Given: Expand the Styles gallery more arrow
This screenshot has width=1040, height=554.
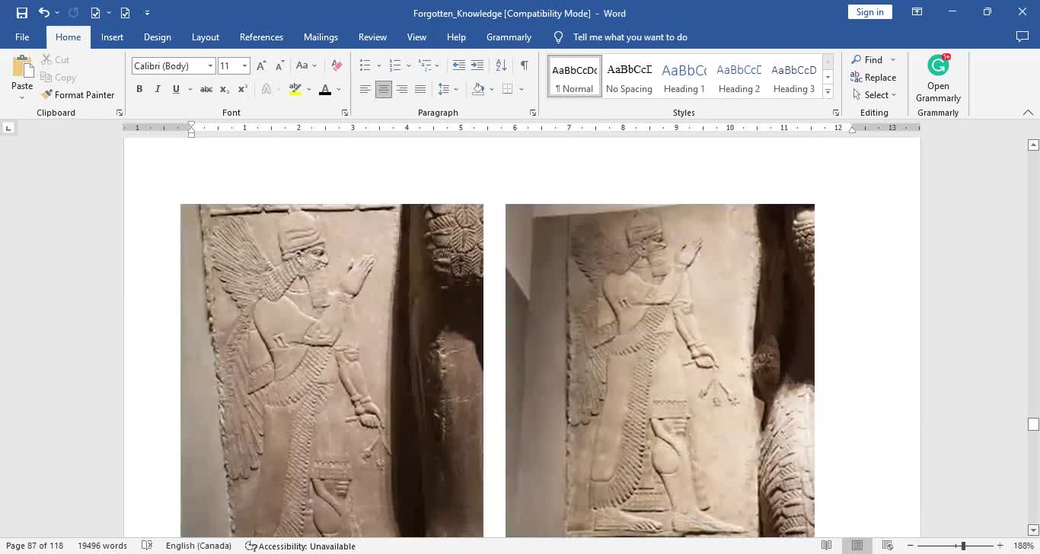Looking at the screenshot, I should pos(828,92).
